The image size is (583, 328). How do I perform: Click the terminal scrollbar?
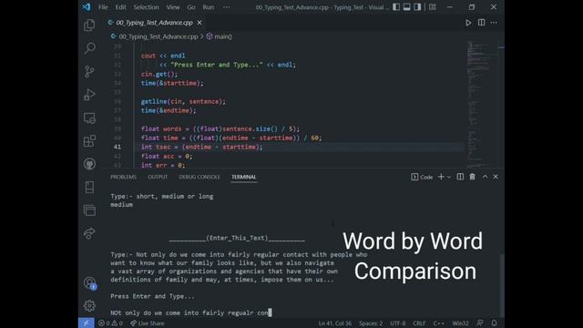[502, 284]
